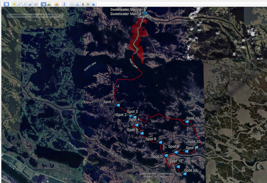
Task: Select the Add Path tool
Action: click(x=25, y=4)
